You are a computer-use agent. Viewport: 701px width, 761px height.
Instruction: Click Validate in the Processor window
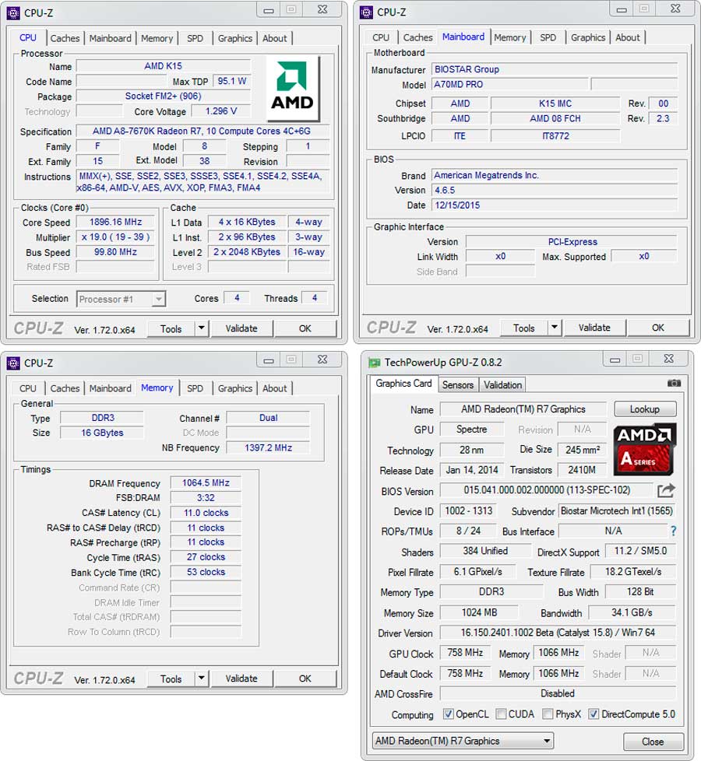click(x=241, y=328)
